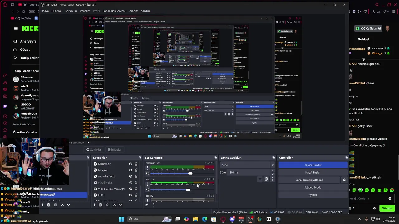
Task: Pop out the Ses Karıştırıcı dock
Action: pos(215,158)
